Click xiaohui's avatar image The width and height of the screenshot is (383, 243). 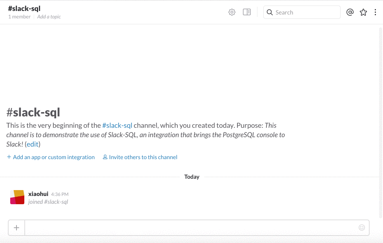click(17, 197)
